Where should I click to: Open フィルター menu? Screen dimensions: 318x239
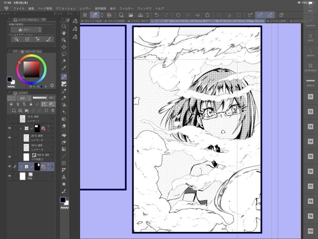[x=127, y=8]
